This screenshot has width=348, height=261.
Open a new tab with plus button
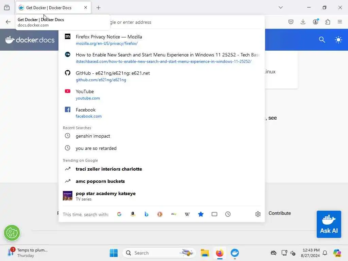click(x=98, y=8)
